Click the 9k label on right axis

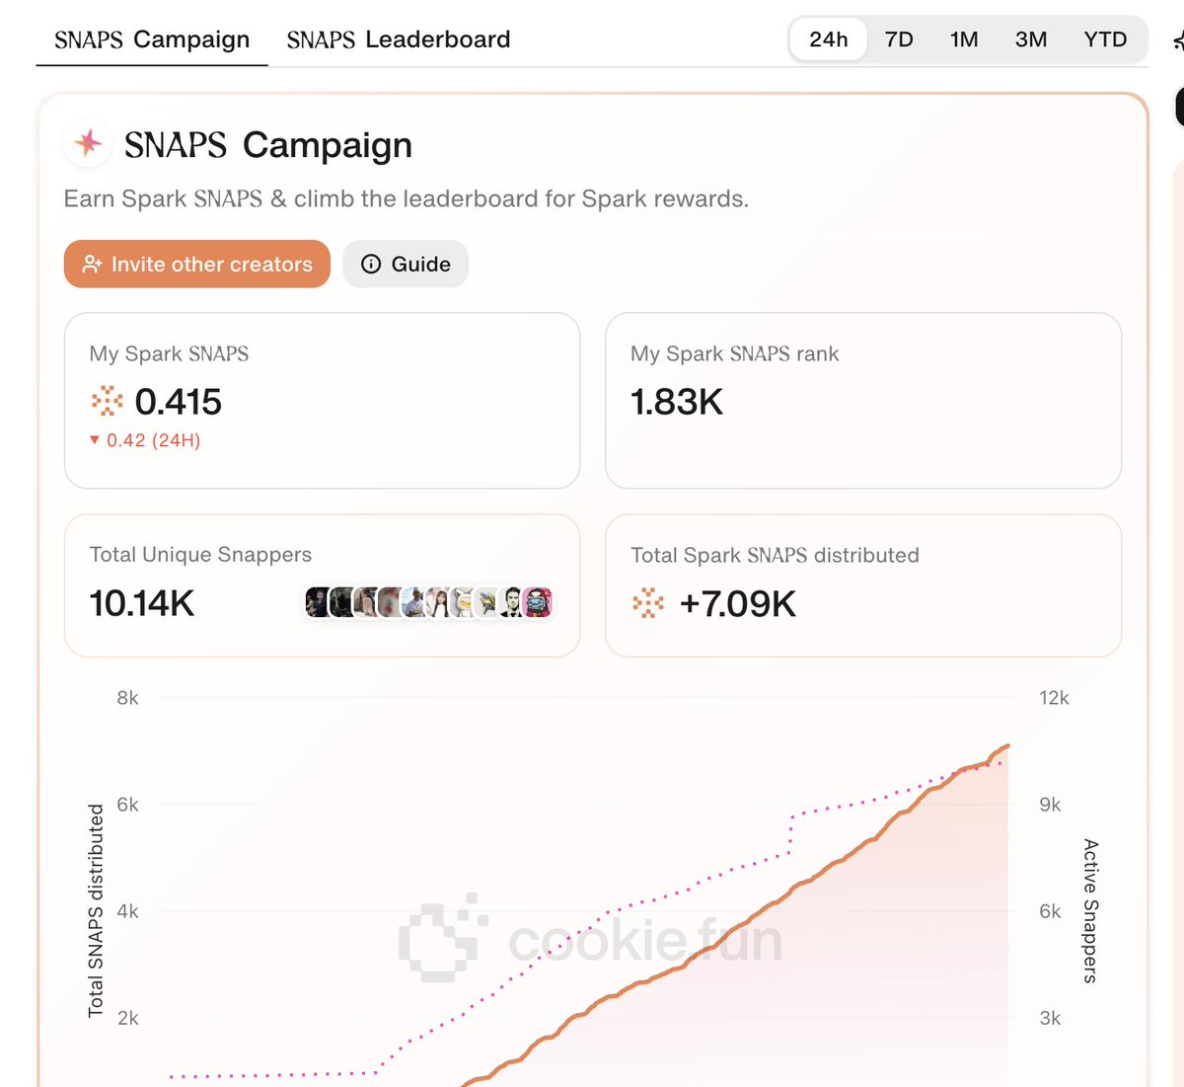1050,805
